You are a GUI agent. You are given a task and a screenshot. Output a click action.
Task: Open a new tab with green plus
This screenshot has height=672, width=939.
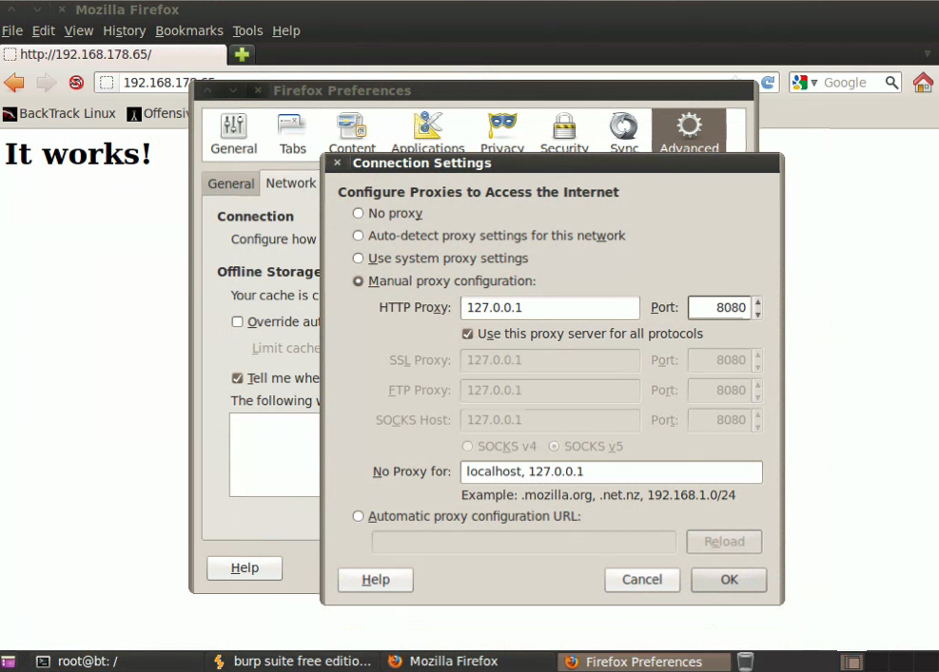click(242, 54)
